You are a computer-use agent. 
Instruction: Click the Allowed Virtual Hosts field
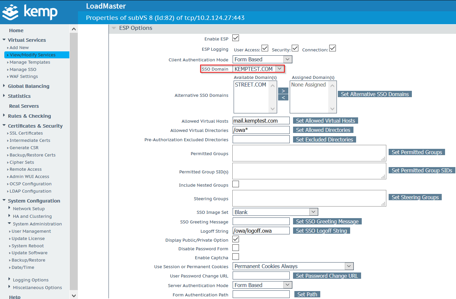tap(261, 121)
